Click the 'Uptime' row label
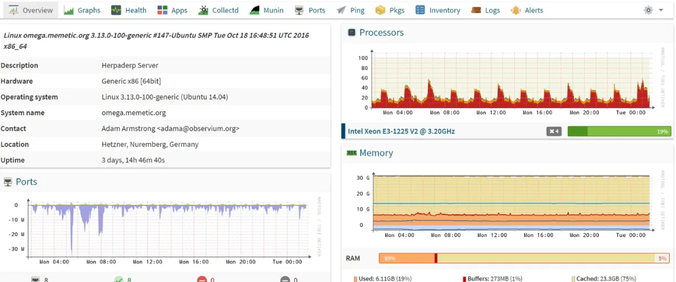The image size is (676, 282). 12,160
